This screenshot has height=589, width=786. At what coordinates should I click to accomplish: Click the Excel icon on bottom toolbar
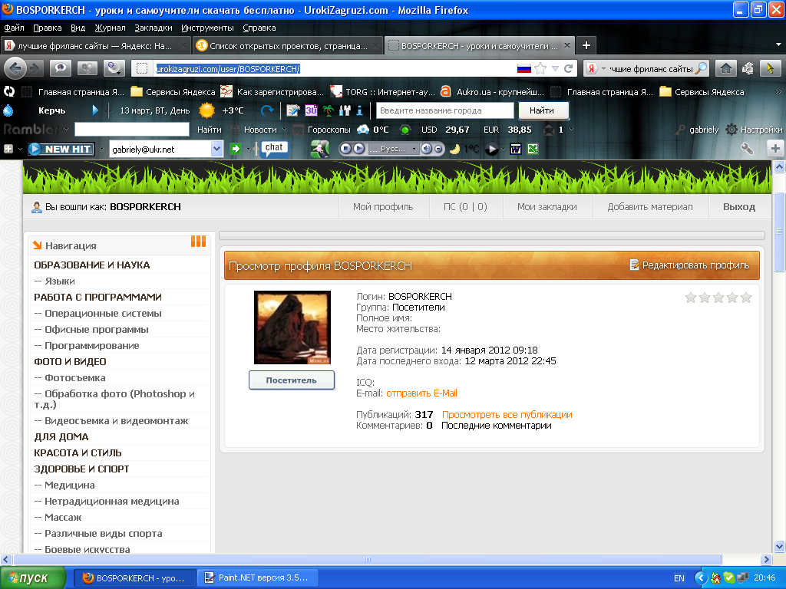tap(533, 149)
